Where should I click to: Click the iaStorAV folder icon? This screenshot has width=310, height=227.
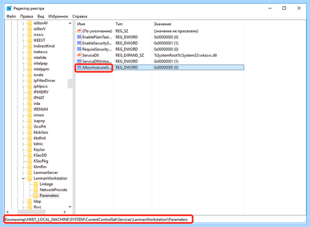[x=29, y=23]
